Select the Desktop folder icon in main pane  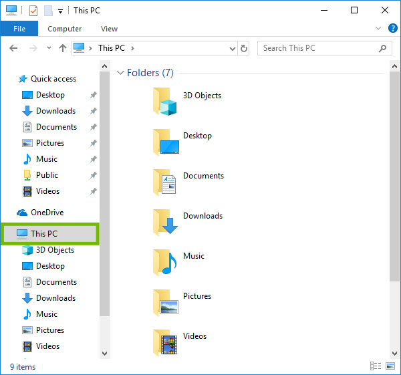pyautogui.click(x=166, y=142)
